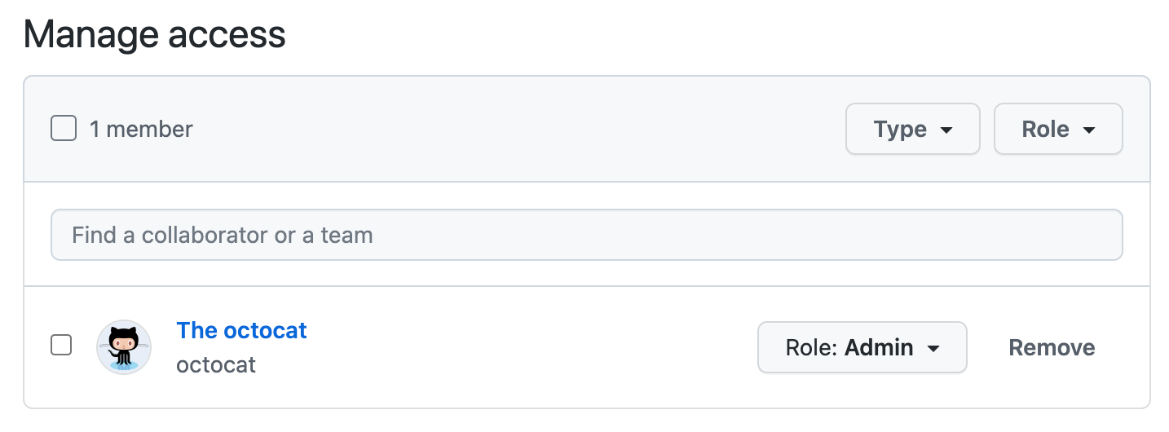Open The octocat profile link

241,330
